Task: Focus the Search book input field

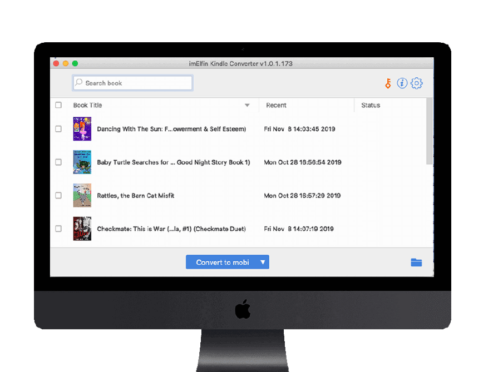Action: pyautogui.click(x=132, y=83)
